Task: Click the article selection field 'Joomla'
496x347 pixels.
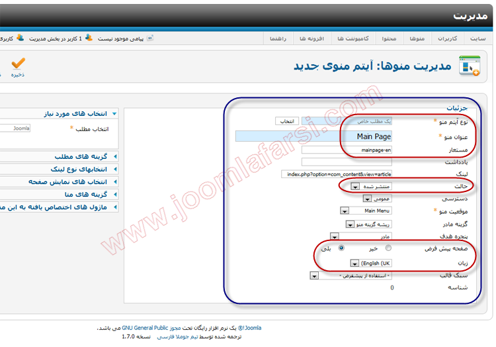Action: 15,128
